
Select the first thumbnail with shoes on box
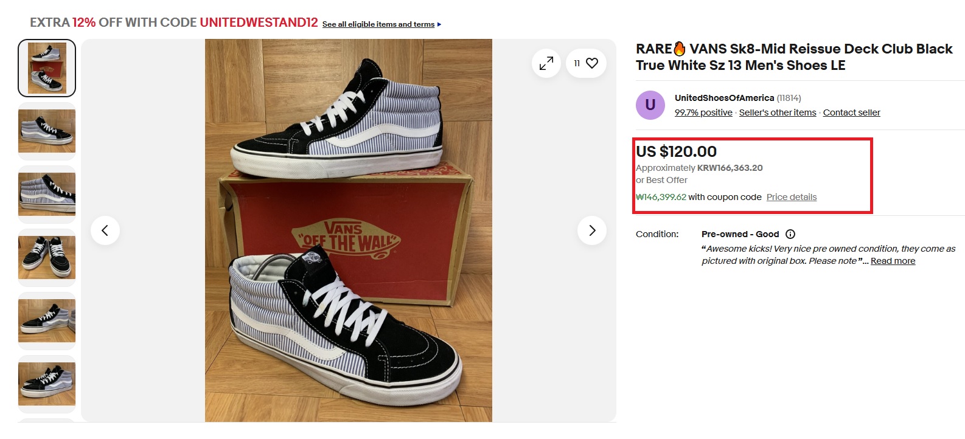[47, 68]
